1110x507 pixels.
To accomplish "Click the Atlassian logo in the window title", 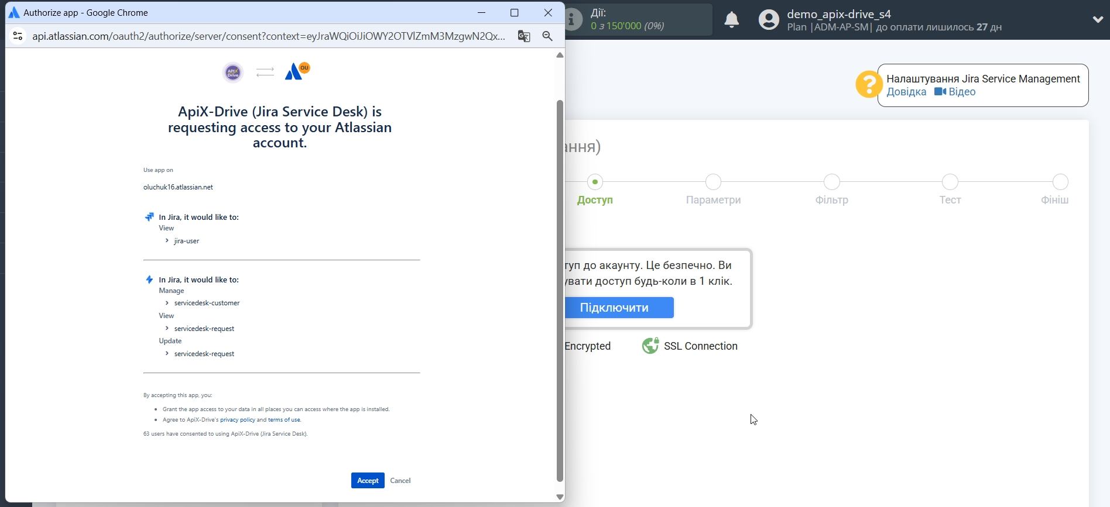I will tap(14, 13).
